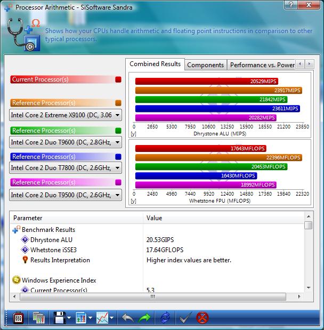The width and height of the screenshot is (324, 330).
Task: Open the Core 2 Duo T7800 dropdown
Action: point(66,168)
